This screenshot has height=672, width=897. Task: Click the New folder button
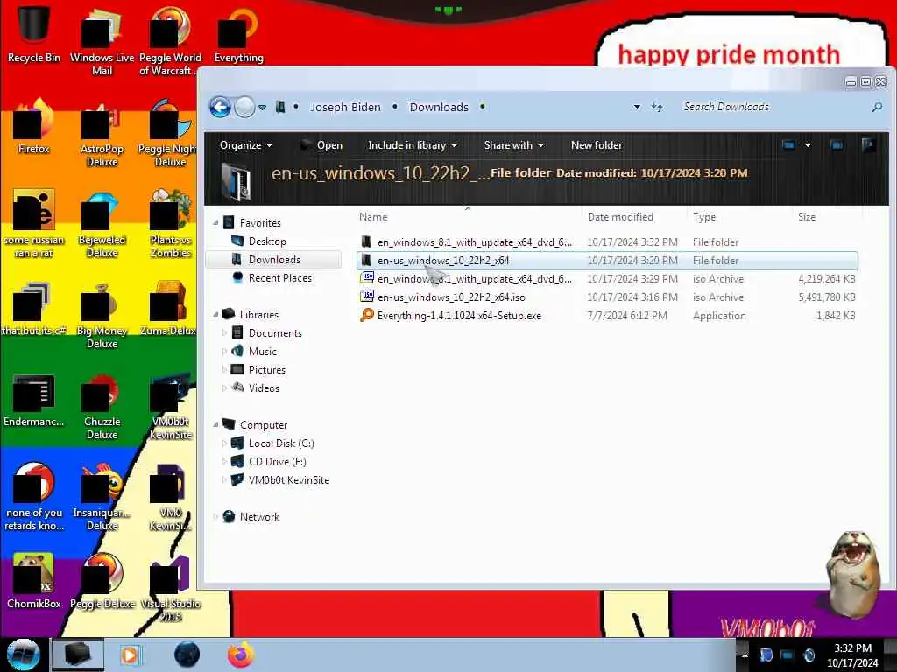(596, 145)
